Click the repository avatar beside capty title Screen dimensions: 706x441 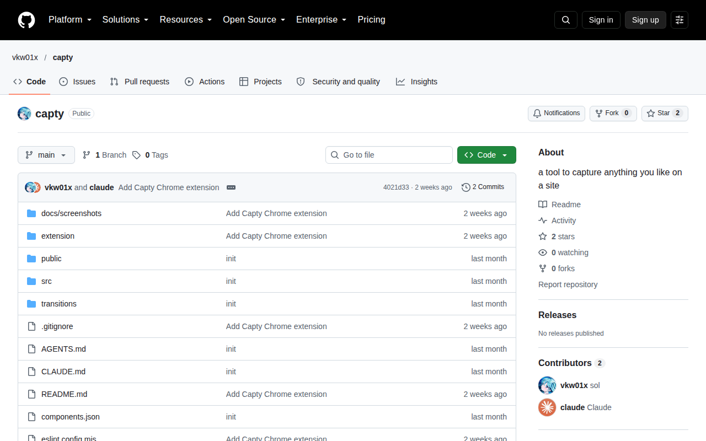[x=24, y=114]
